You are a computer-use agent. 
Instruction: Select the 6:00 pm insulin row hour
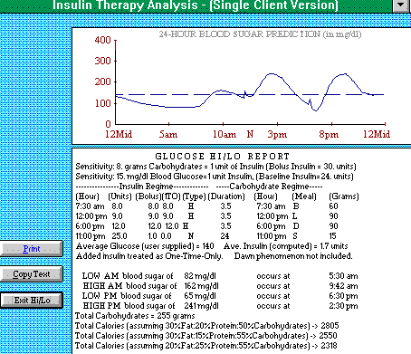click(90, 226)
